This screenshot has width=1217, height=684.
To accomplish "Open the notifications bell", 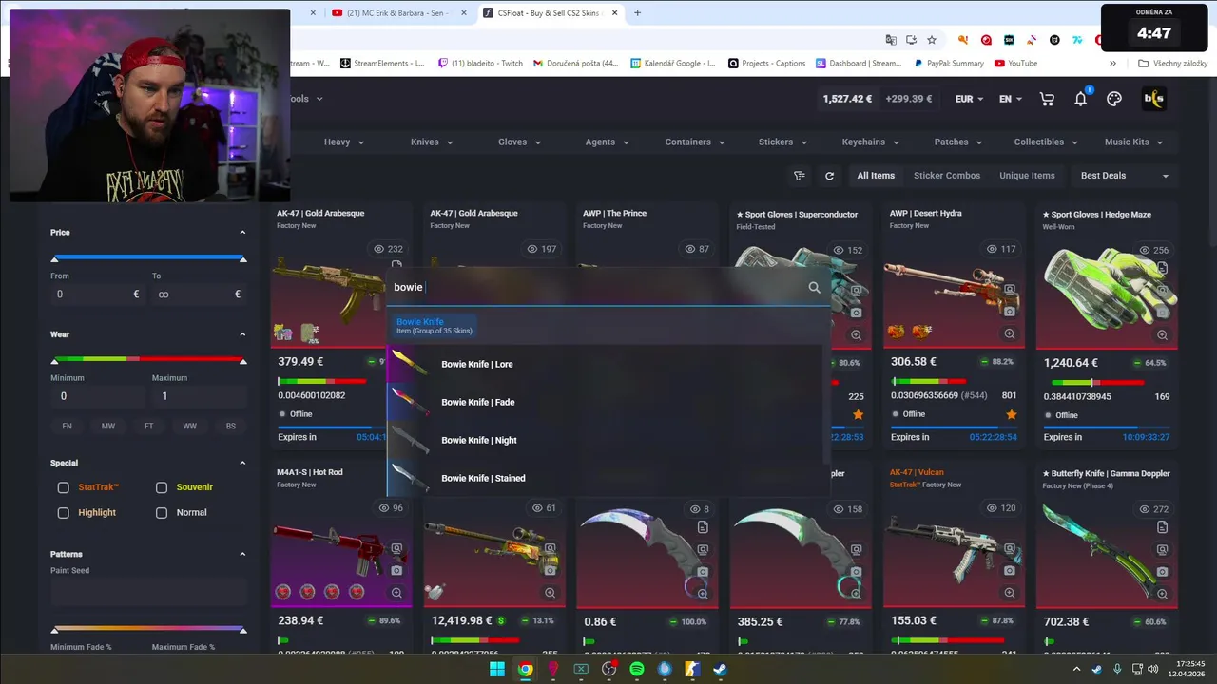I will tap(1081, 99).
